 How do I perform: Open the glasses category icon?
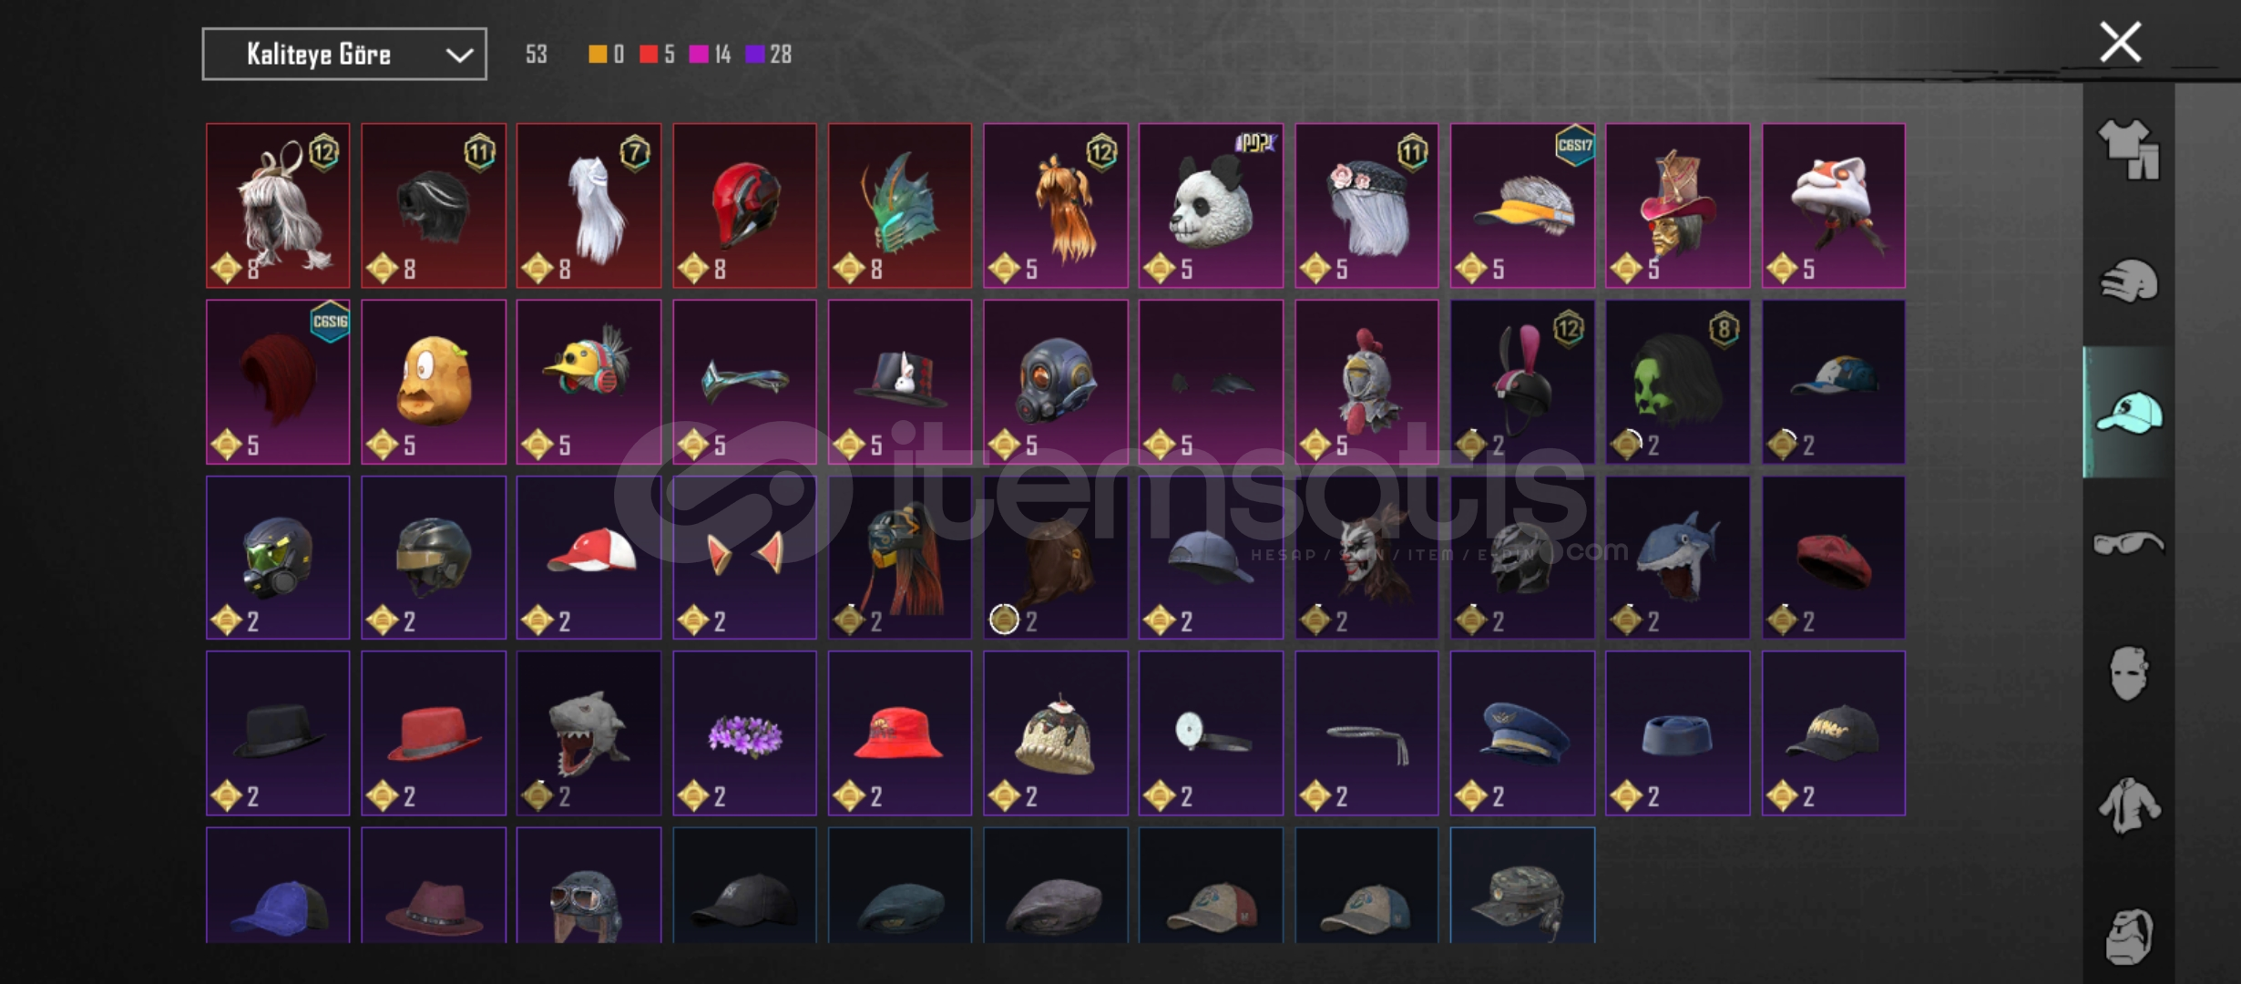click(2128, 544)
